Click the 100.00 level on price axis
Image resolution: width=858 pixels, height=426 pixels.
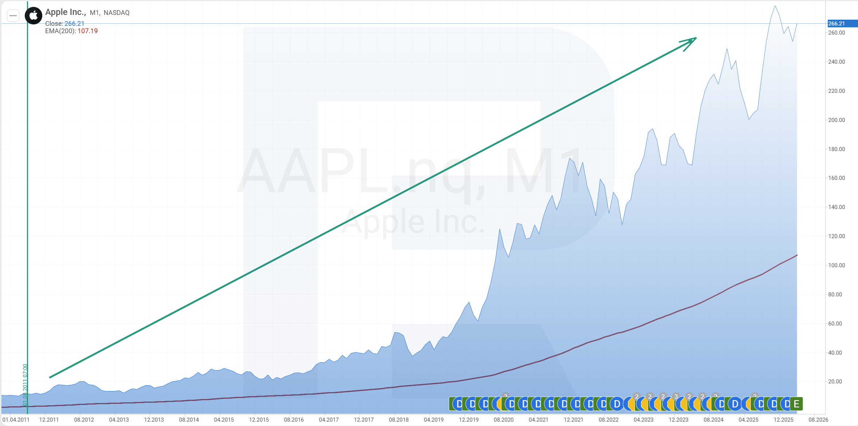pos(837,265)
